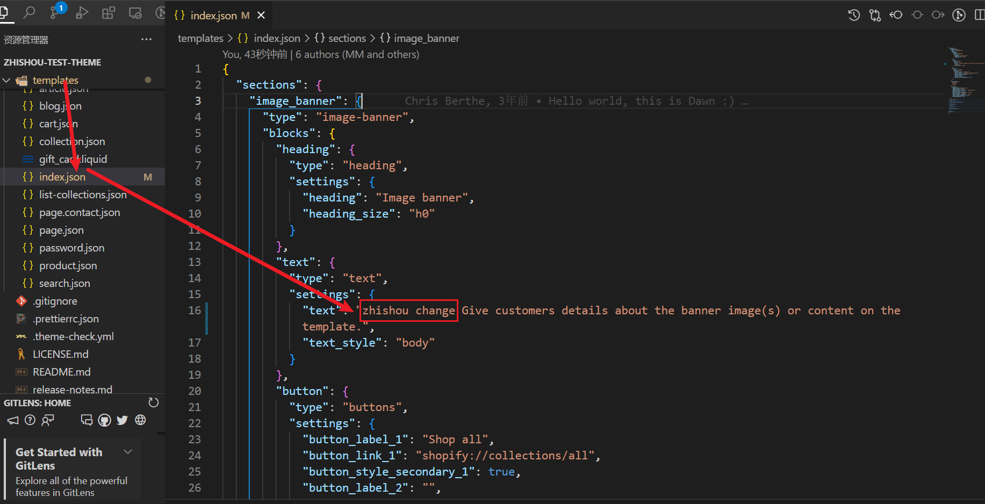Open the Remote Explorer view
The image size is (985, 504).
135,12
